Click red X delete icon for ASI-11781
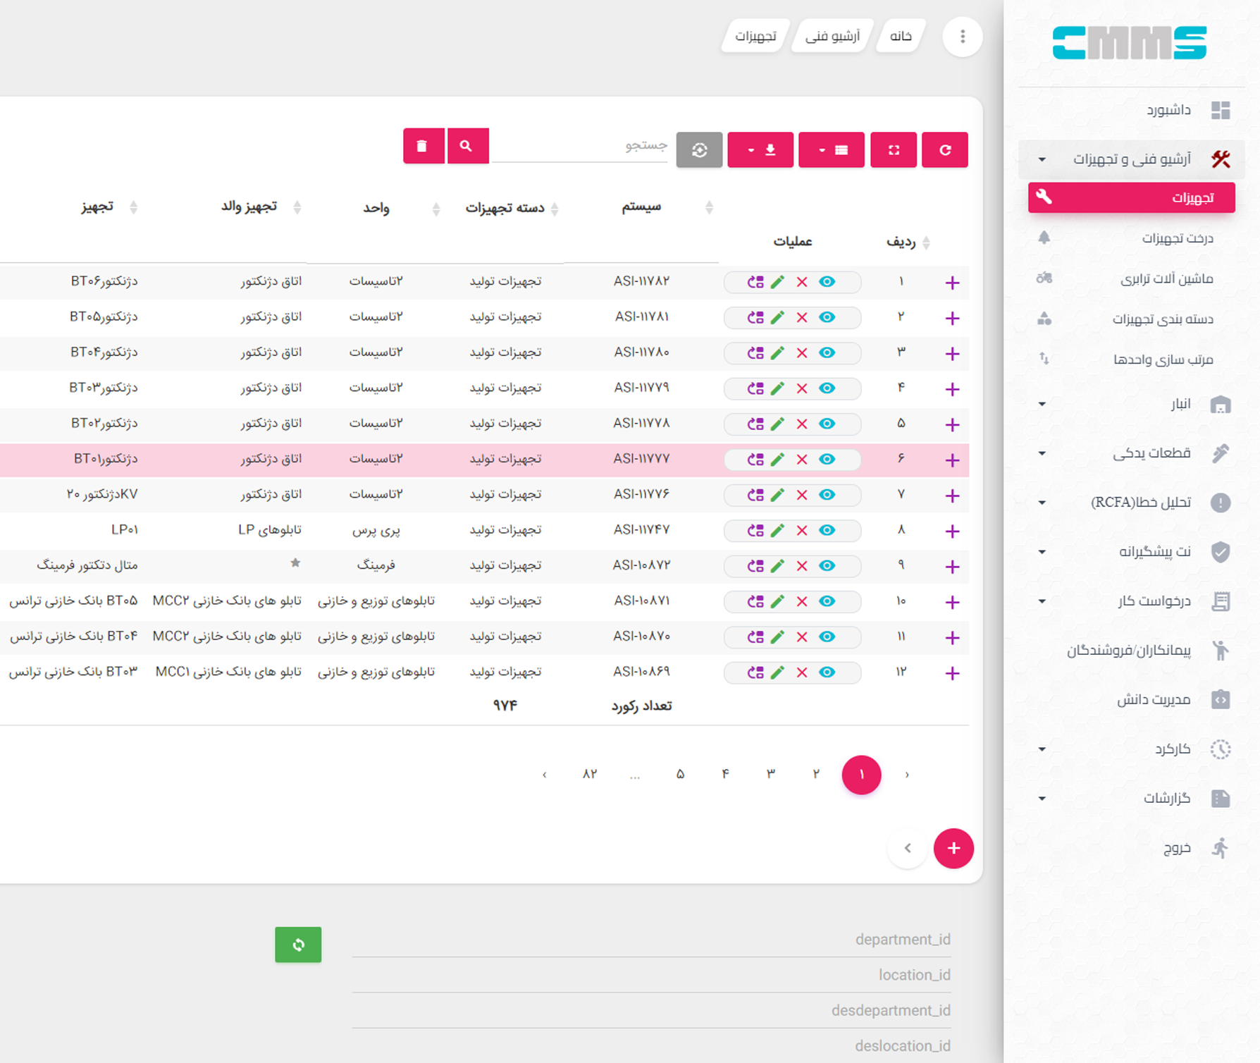Screen dimensions: 1260x1063 coord(802,317)
